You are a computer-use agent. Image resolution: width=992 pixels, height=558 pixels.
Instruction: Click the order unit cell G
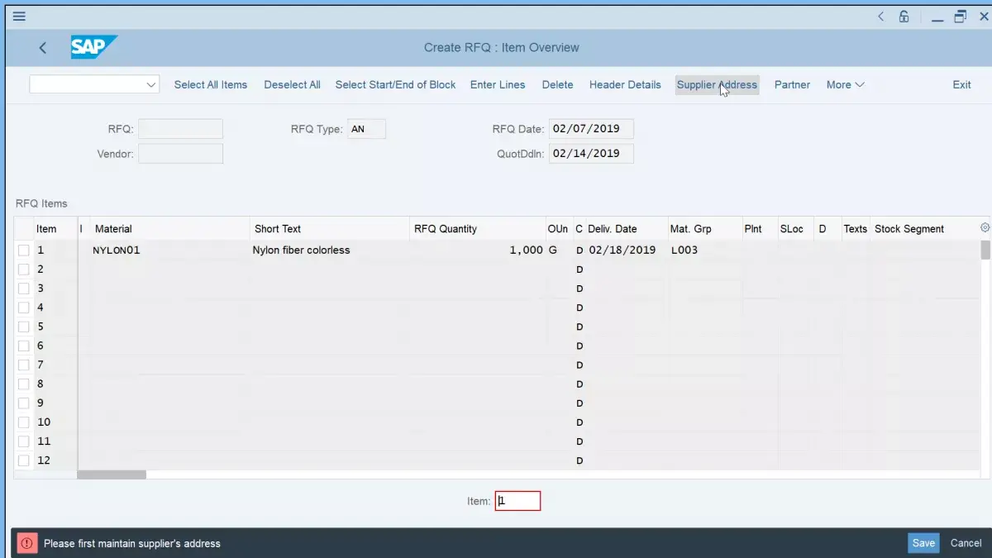click(x=558, y=250)
